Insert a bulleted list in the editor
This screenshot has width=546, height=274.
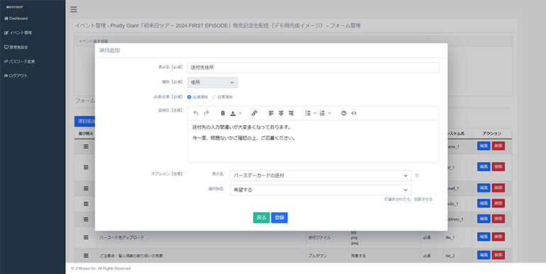[308, 114]
